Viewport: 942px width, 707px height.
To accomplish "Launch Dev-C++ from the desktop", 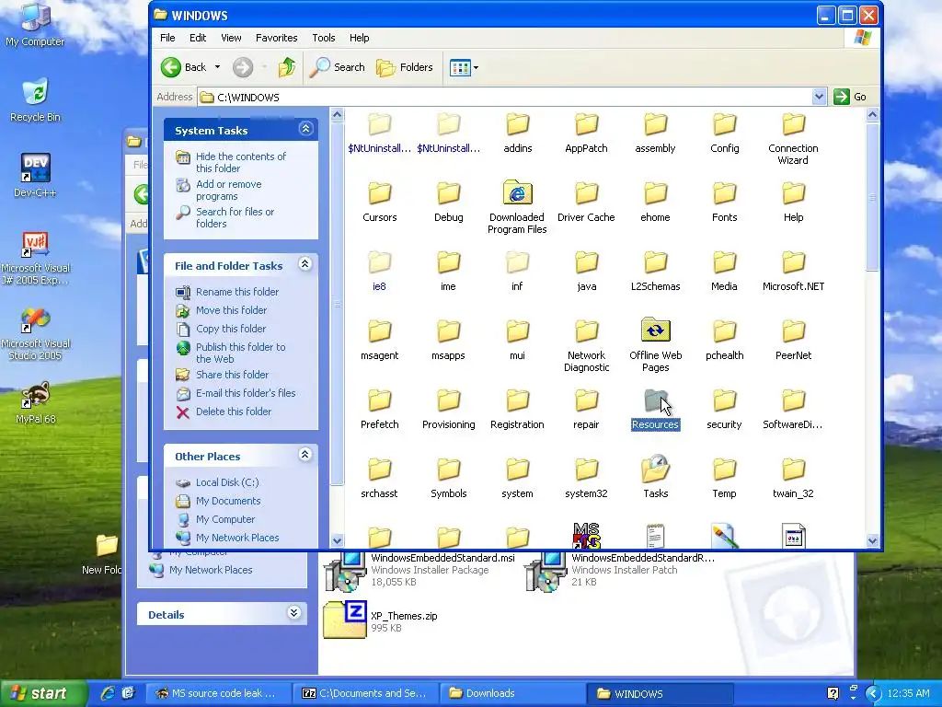I will pyautogui.click(x=35, y=175).
